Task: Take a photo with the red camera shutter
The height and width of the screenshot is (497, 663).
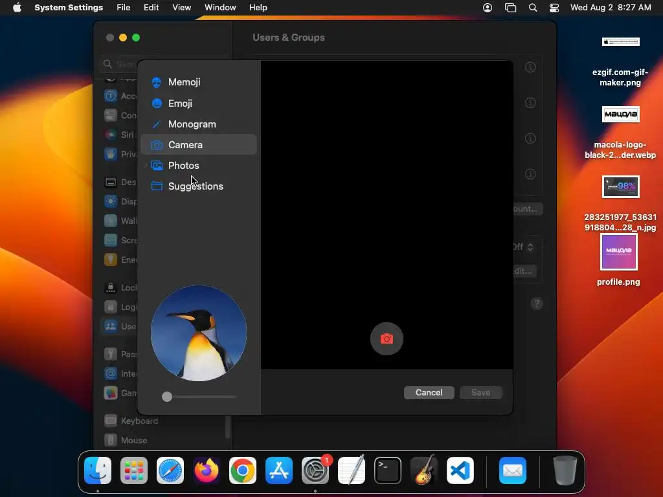Action: (x=387, y=338)
